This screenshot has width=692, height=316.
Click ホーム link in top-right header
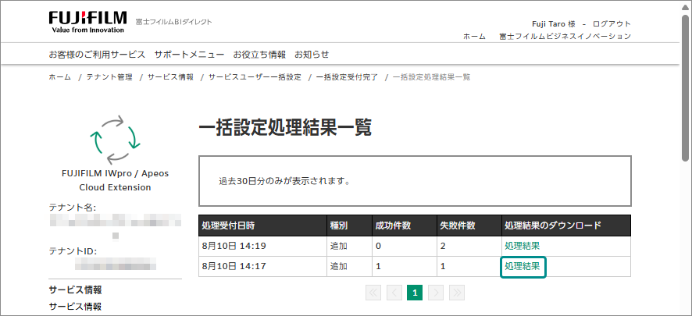tap(474, 37)
